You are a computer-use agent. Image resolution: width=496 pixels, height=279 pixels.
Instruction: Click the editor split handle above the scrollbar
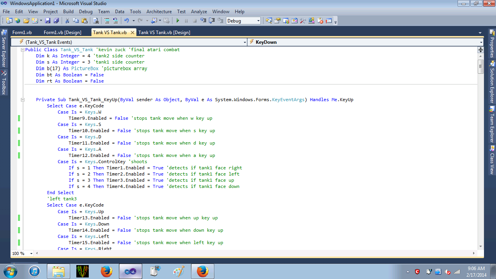tap(480, 50)
